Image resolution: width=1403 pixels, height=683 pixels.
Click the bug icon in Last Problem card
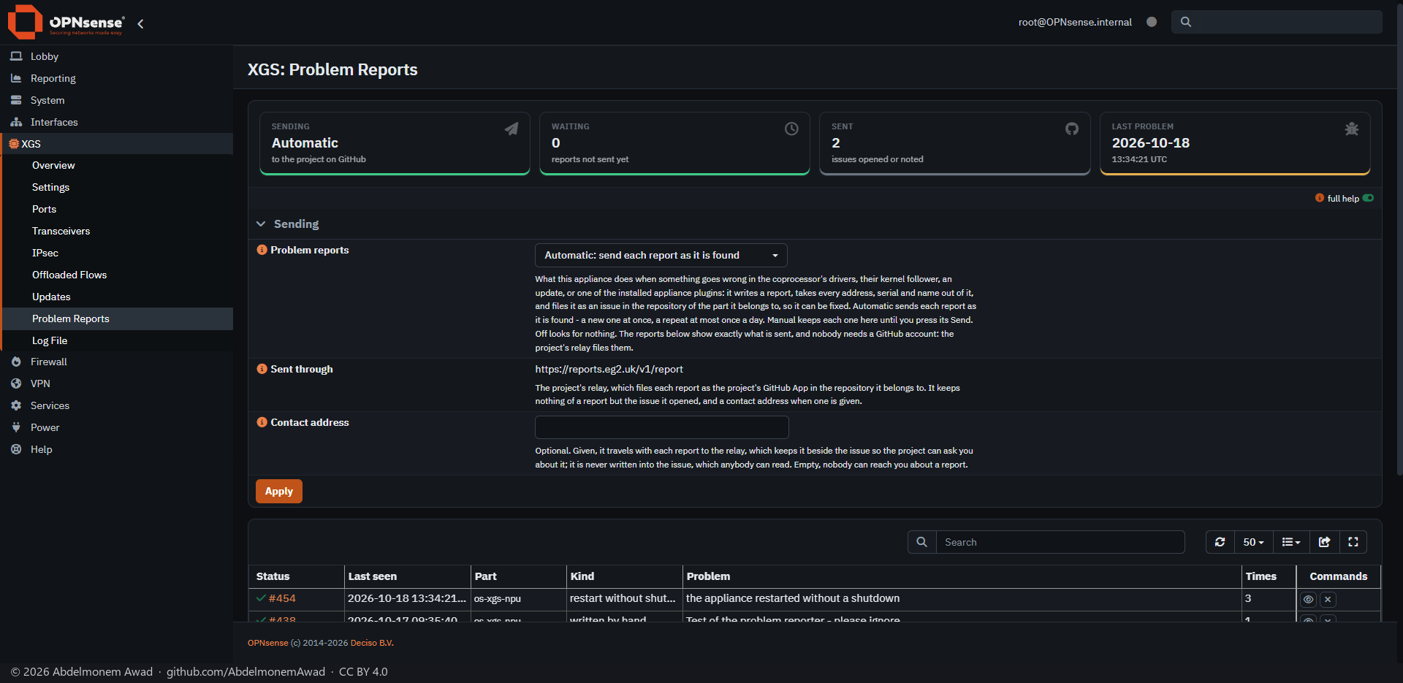coord(1352,129)
